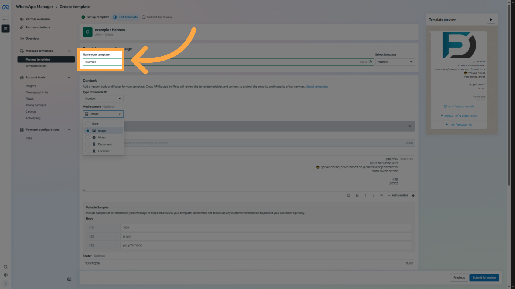The image size is (515, 289).
Task: Collapse Message templates section
Action: (x=69, y=51)
